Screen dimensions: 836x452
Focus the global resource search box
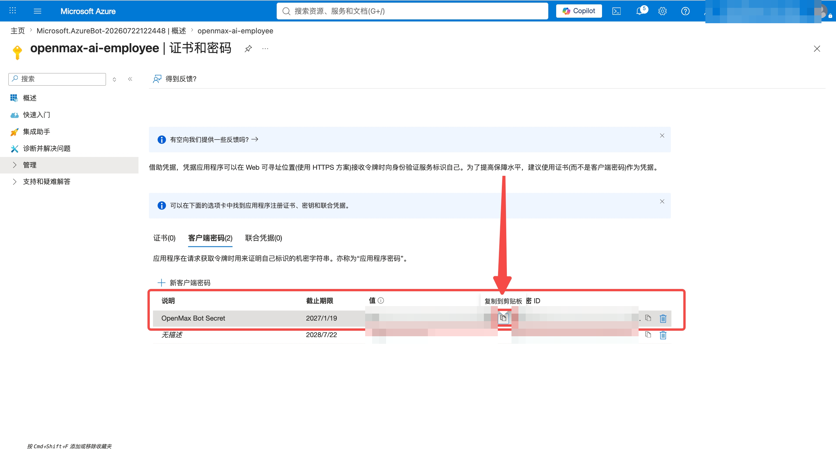412,11
